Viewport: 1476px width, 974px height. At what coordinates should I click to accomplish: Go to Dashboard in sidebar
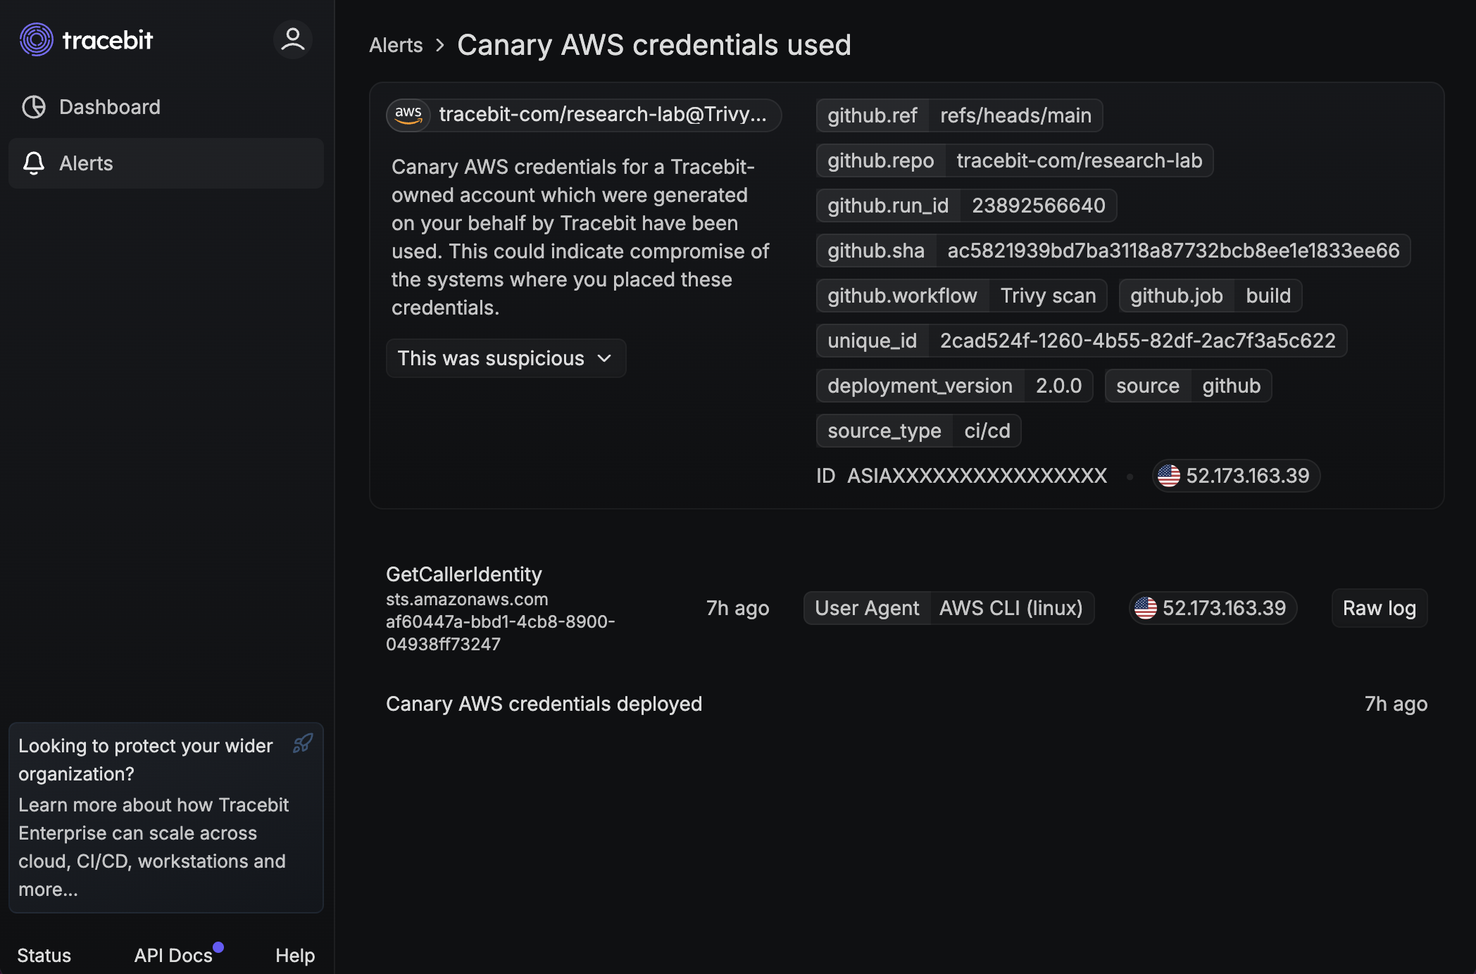[x=110, y=107]
